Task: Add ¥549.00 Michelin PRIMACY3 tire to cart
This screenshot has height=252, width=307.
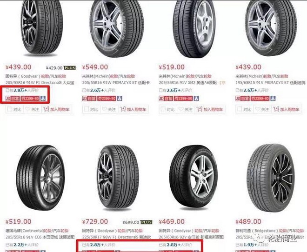Action: [x=133, y=109]
